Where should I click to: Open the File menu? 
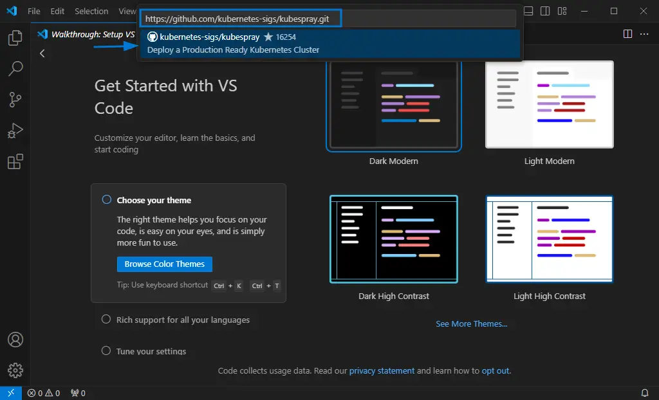coord(33,11)
